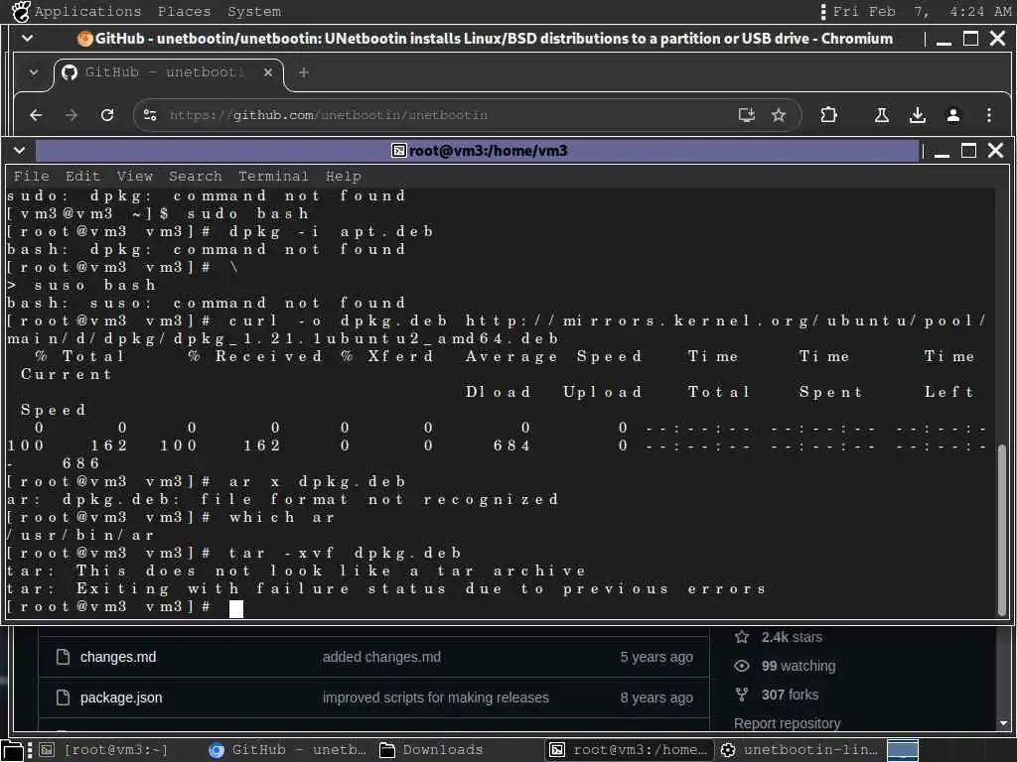Open Chromium window menu chevron
This screenshot has width=1017, height=762.
pyautogui.click(x=27, y=39)
